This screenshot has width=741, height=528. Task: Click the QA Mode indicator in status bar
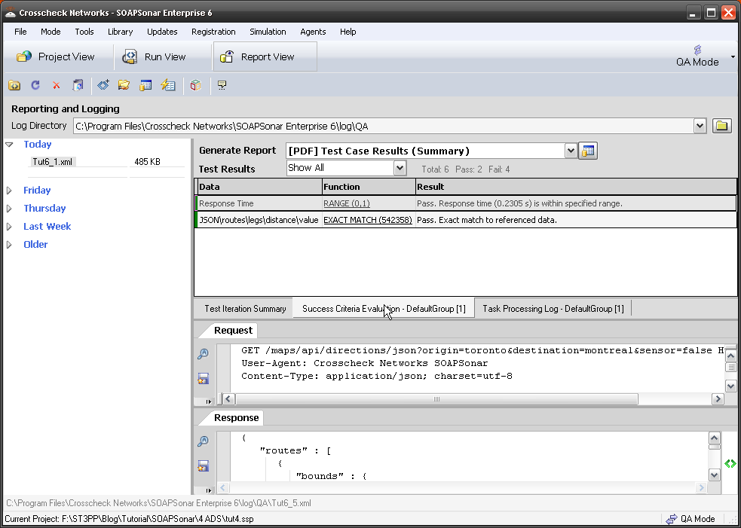690,519
